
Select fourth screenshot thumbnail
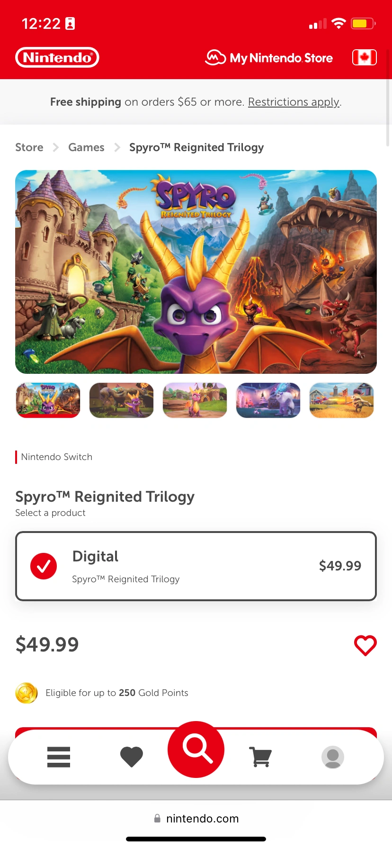tap(268, 400)
